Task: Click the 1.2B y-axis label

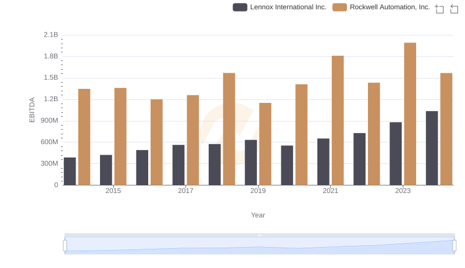Action: point(51,99)
